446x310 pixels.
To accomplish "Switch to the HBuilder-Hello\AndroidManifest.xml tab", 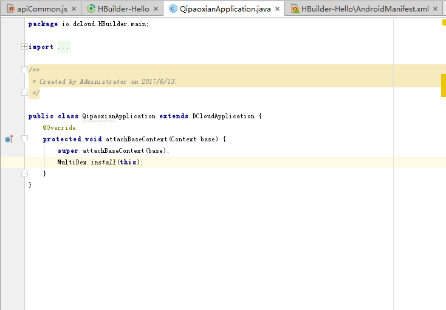I will 365,9.
